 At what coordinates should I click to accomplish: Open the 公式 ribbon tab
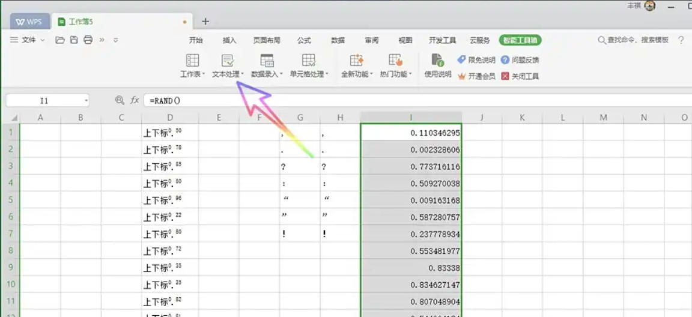coord(303,40)
